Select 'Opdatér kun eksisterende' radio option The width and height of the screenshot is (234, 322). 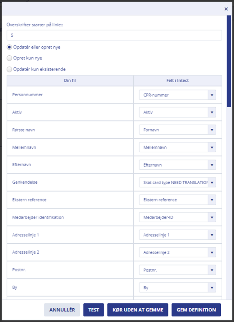click(x=9, y=69)
